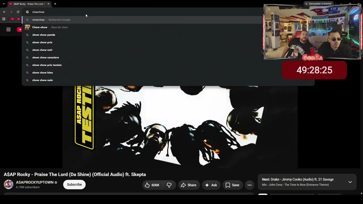Open the ASAPROCKYUPTOWN channel name link
The image size is (363, 204).
pos(35,182)
